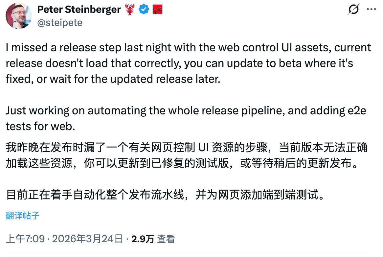Open the three-dot more options menu
Viewport: 383px width, 257px height.
[372, 11]
